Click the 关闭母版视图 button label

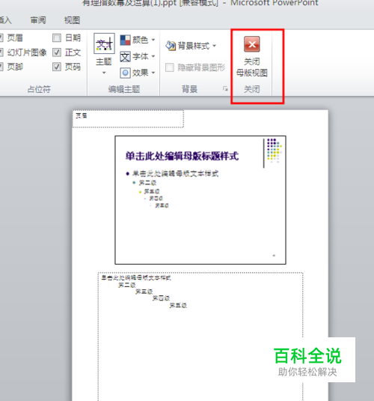point(252,67)
